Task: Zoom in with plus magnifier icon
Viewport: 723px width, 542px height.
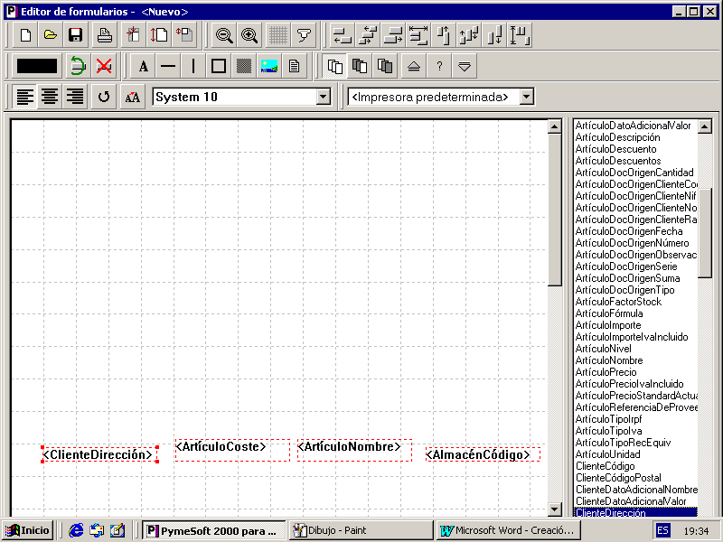Action: pyautogui.click(x=249, y=35)
